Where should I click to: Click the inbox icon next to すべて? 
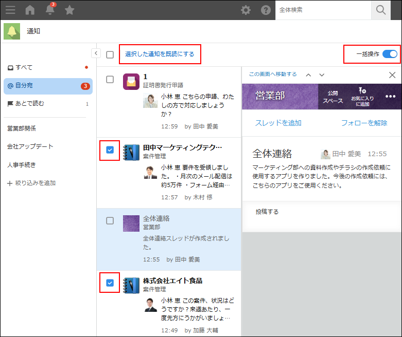pos(10,68)
